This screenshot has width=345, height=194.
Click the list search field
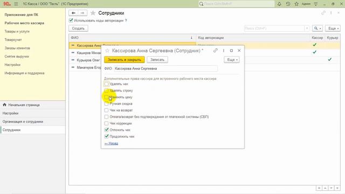coord(274,29)
